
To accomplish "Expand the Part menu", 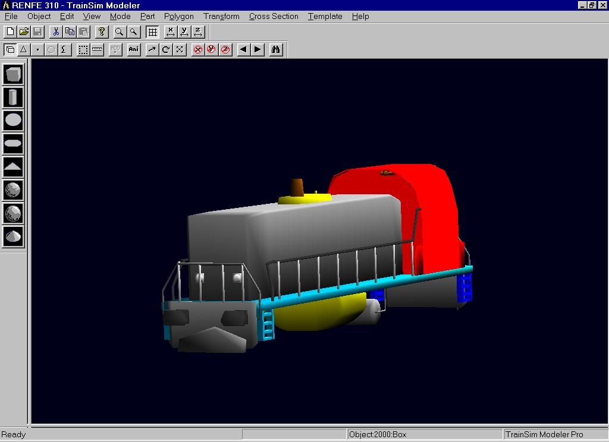I will (x=147, y=16).
